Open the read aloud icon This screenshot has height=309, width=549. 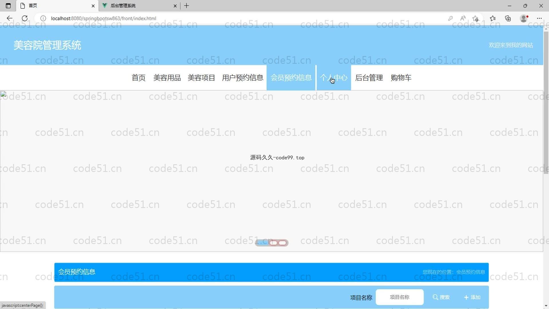(x=463, y=18)
